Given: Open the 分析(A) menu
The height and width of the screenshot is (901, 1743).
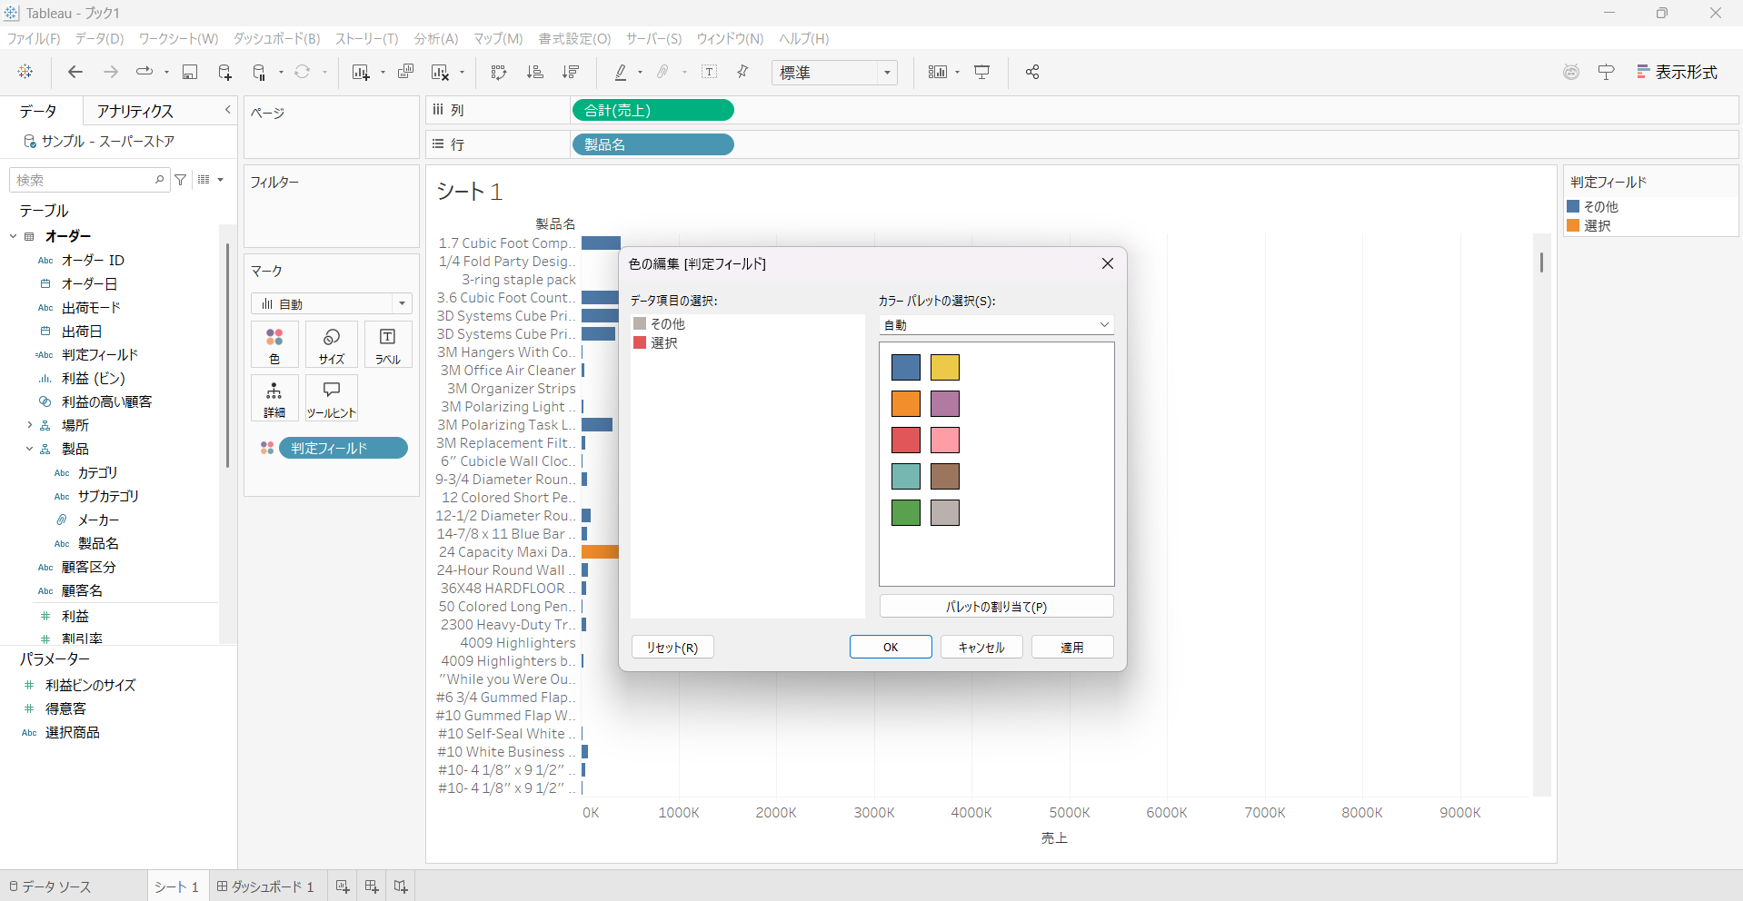Looking at the screenshot, I should [436, 39].
